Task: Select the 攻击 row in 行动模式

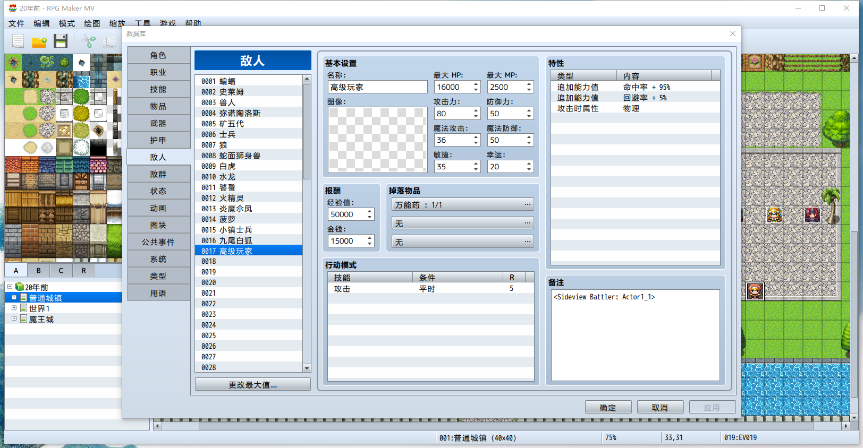Action: tap(430, 288)
